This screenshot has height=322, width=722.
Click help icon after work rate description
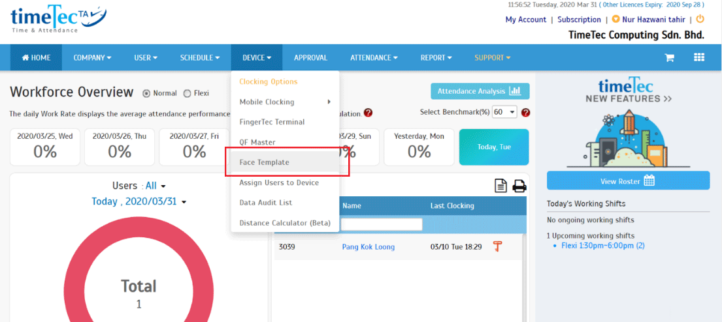368,113
